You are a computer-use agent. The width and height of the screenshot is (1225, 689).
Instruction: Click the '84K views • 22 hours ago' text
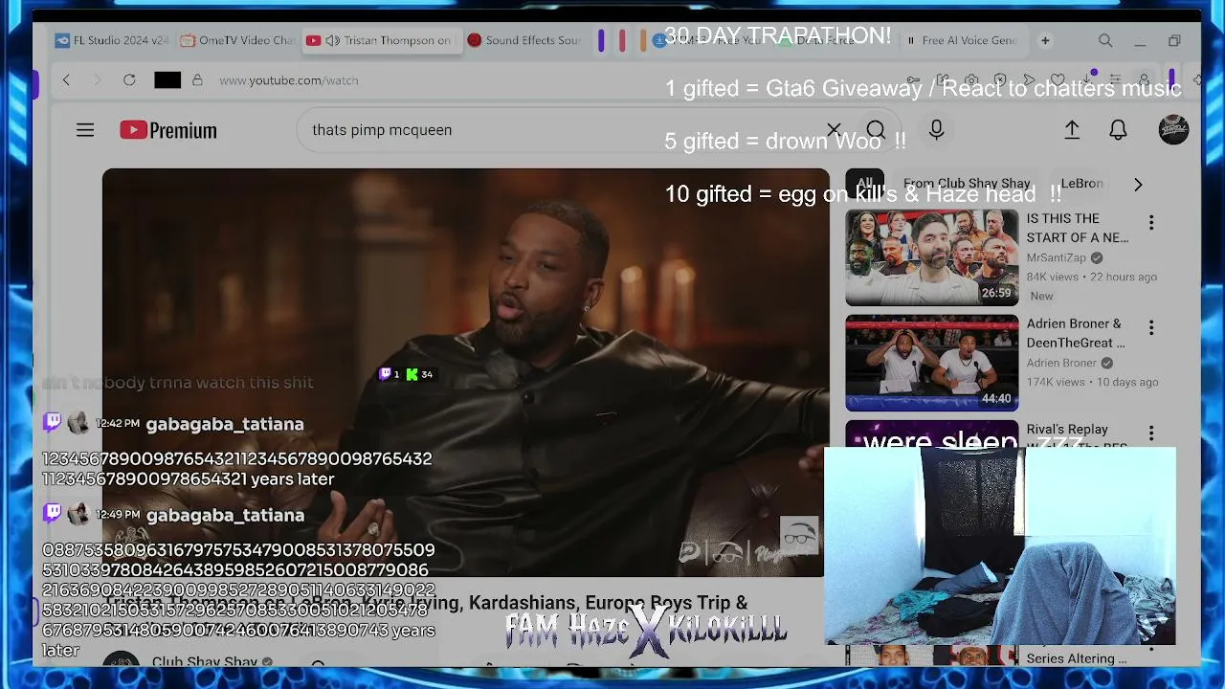1092,277
